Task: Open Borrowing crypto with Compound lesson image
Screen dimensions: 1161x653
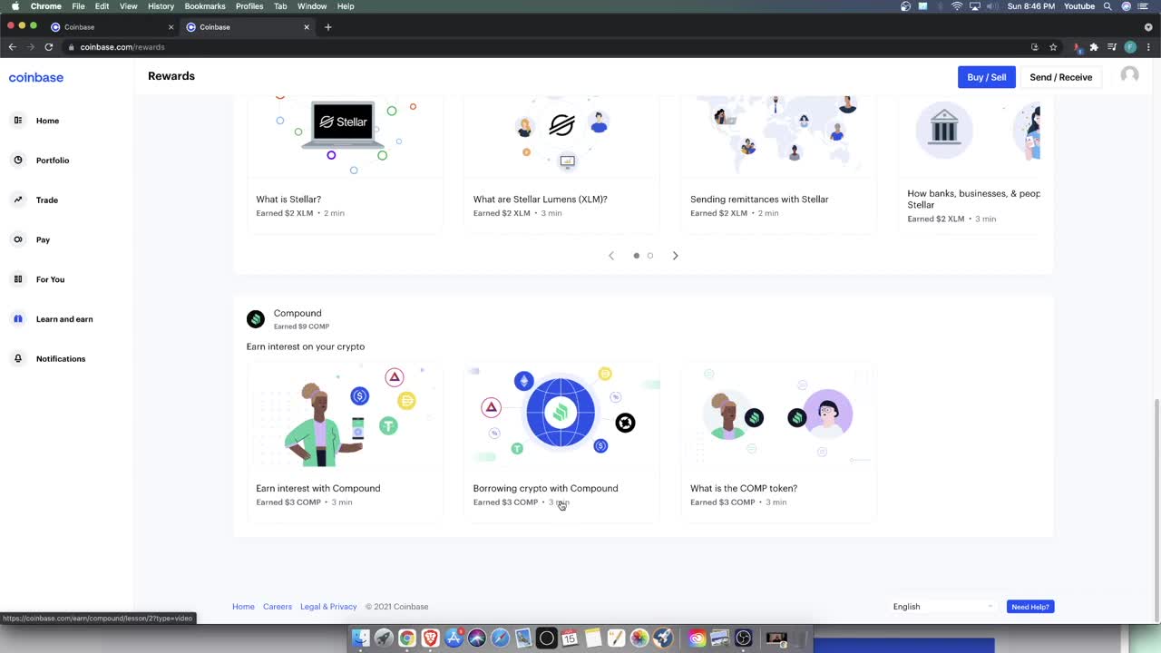Action: point(561,417)
